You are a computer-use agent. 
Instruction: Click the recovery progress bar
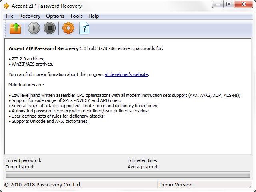pos(128,174)
